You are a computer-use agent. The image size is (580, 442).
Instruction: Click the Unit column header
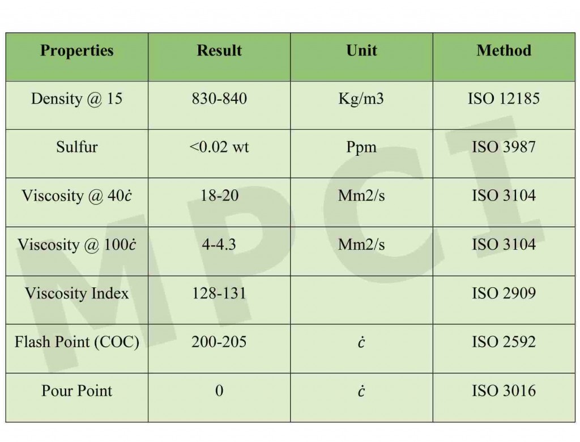361,51
